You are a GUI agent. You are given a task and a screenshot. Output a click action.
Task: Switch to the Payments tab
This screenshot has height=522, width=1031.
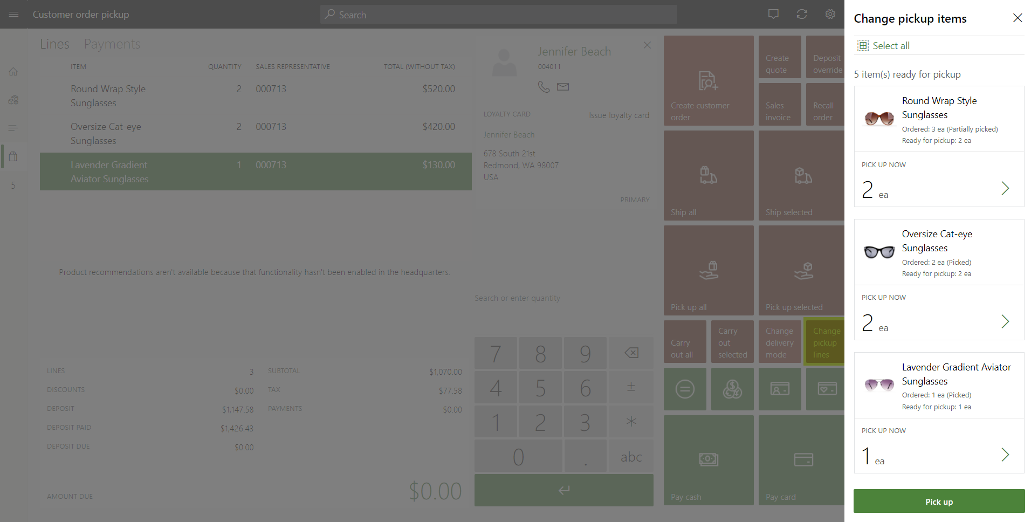pyautogui.click(x=112, y=44)
